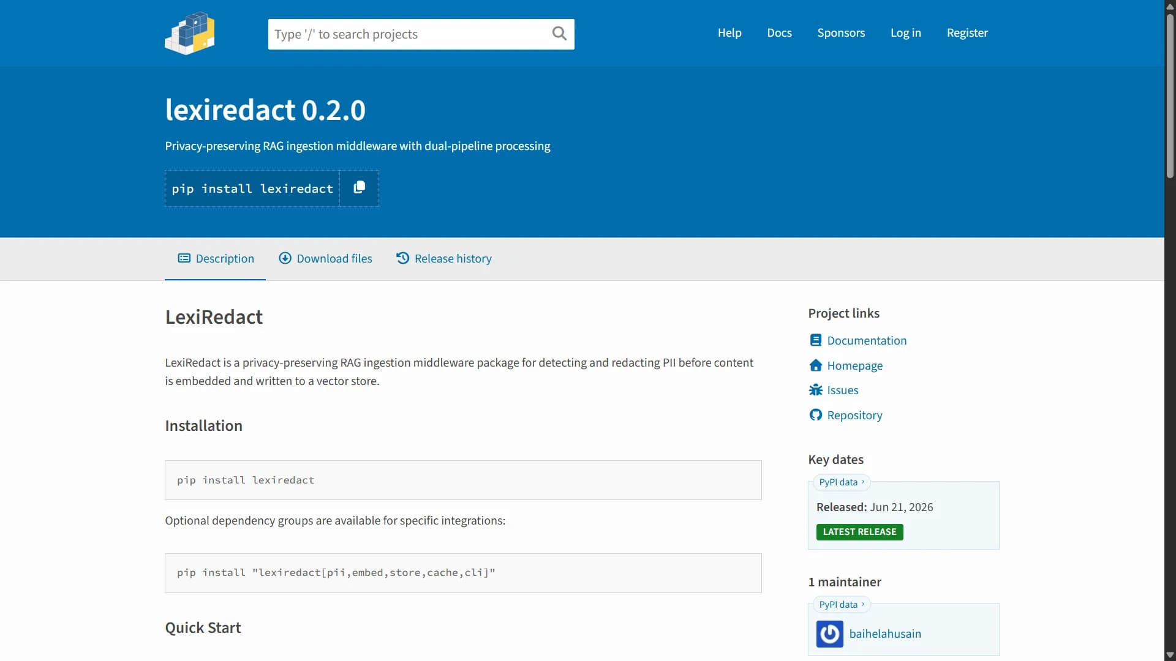Screen dimensions: 1176x661
Task: Visit the Homepage project link
Action: (x=854, y=365)
